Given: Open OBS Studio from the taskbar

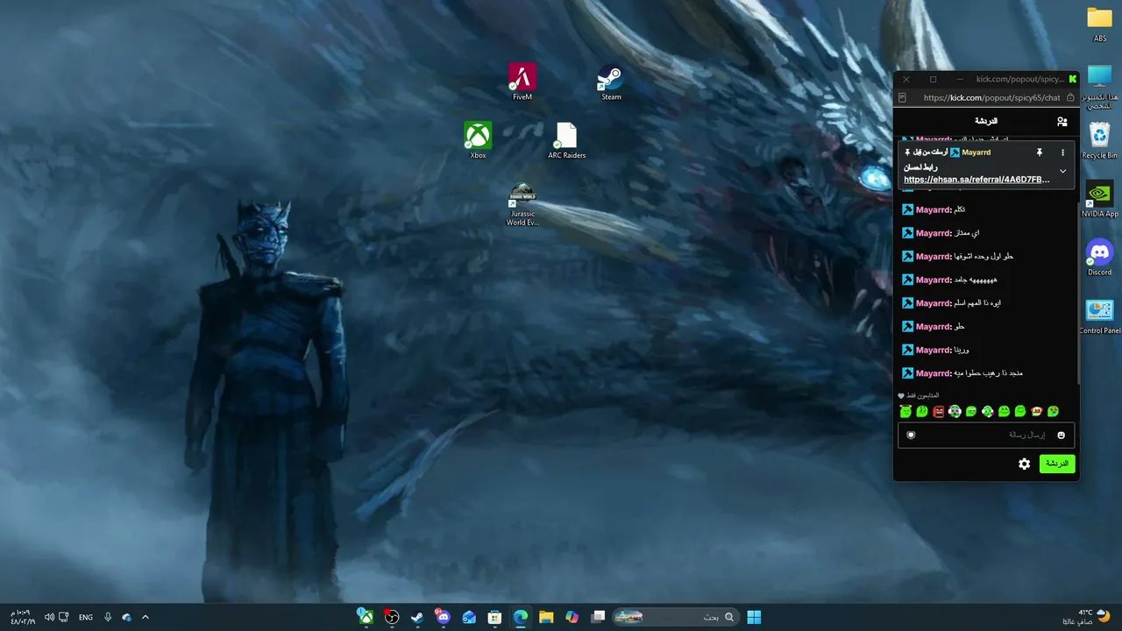Looking at the screenshot, I should pos(392,617).
